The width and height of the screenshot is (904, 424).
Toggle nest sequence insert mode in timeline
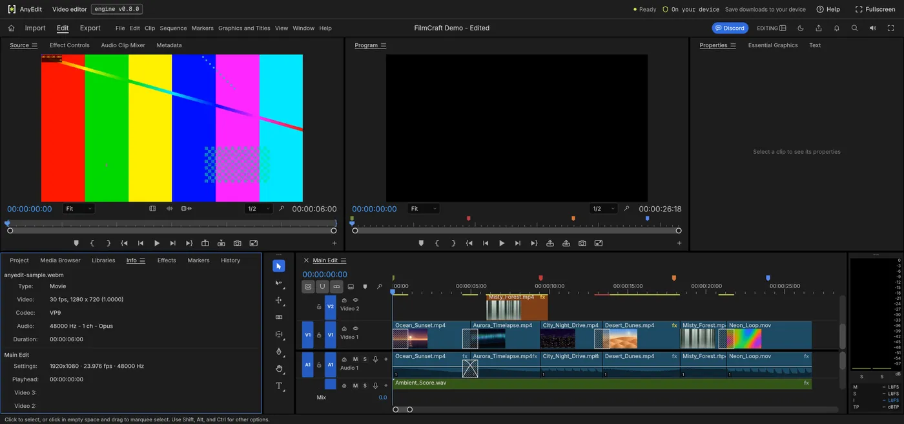pos(308,286)
